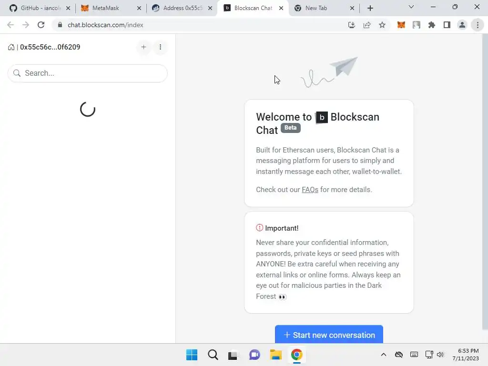Open File Explorer from the taskbar

[276, 355]
